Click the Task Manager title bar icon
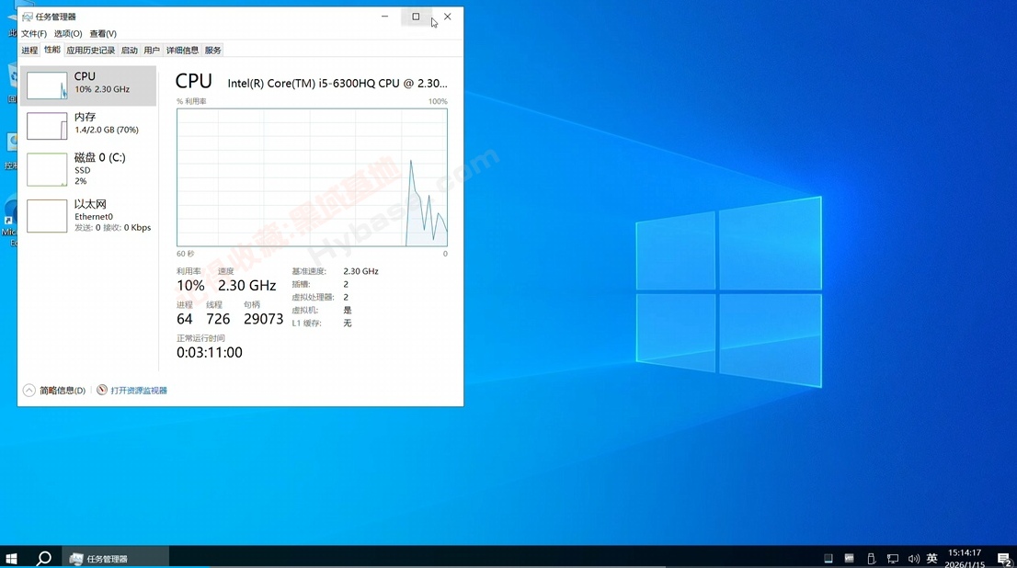Screen dimensions: 1017x568 click(x=28, y=17)
